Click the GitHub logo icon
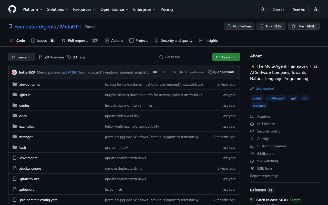The height and width of the screenshot is (205, 328). coord(12,9)
